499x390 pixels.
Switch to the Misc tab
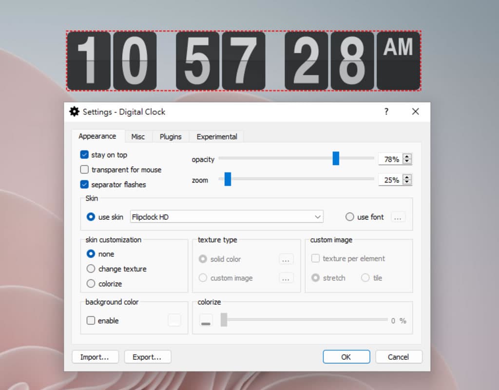[138, 136]
